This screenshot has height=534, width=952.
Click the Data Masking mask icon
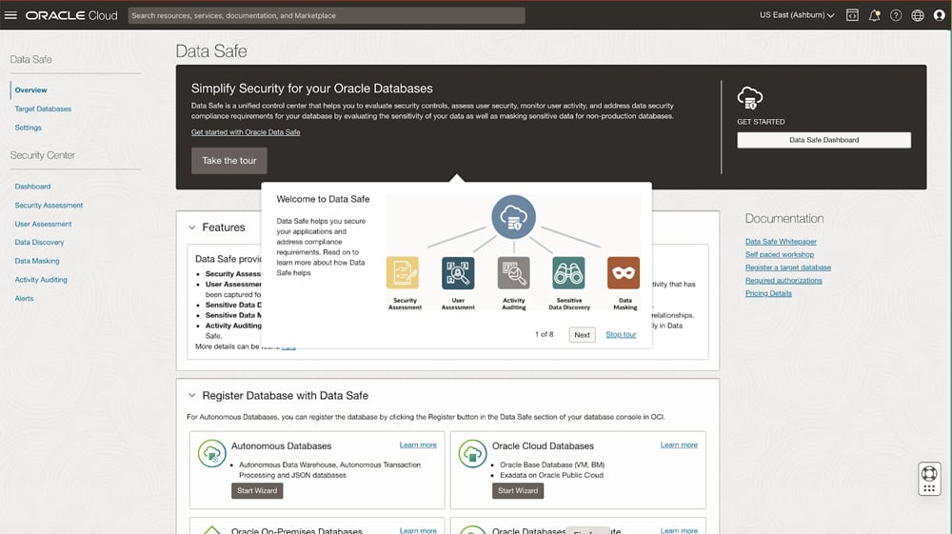point(624,273)
